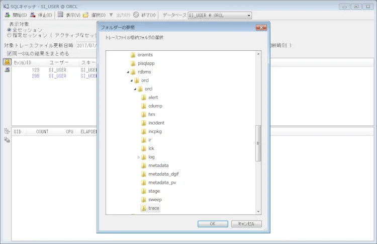
Task: Click the SID column header
Action: (19, 132)
